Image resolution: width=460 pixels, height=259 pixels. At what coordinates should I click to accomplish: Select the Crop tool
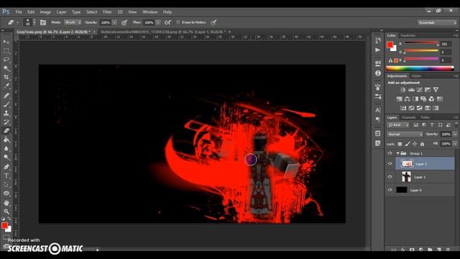(6, 78)
